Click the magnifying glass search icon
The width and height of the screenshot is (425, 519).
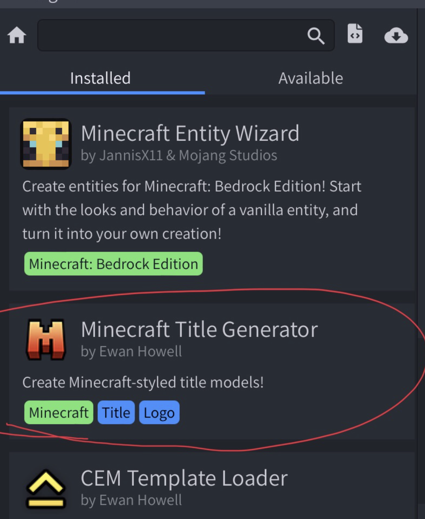pos(316,36)
